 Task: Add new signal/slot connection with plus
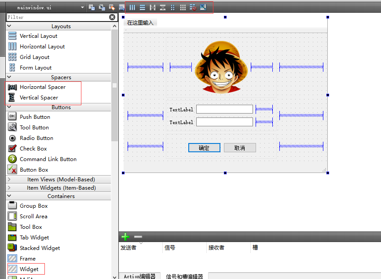125,237
